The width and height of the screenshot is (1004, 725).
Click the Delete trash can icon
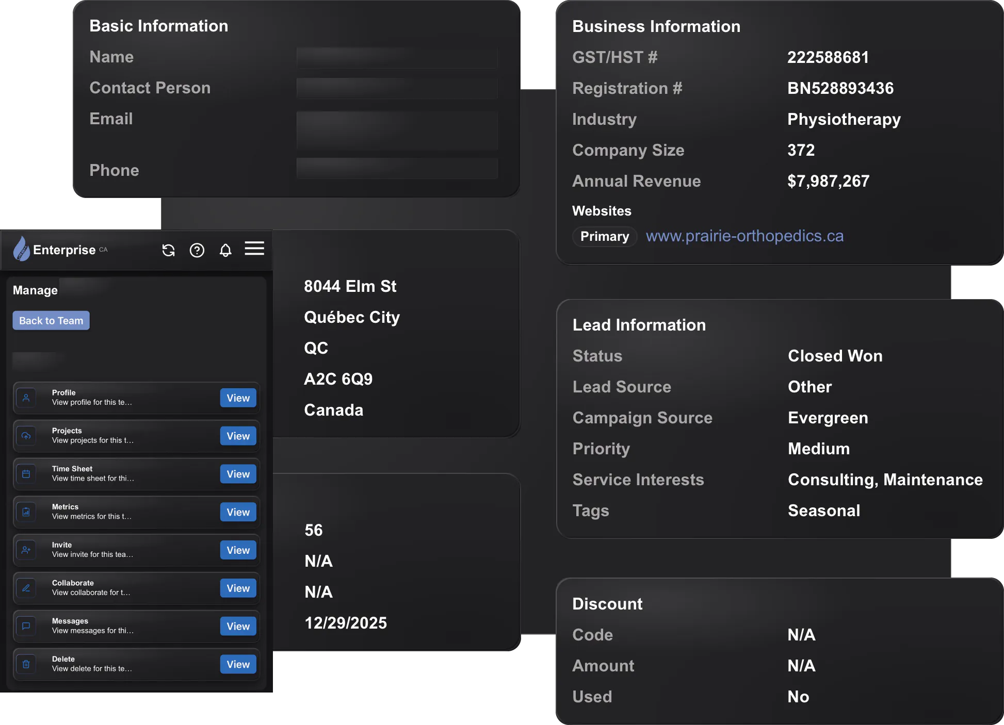(x=26, y=664)
